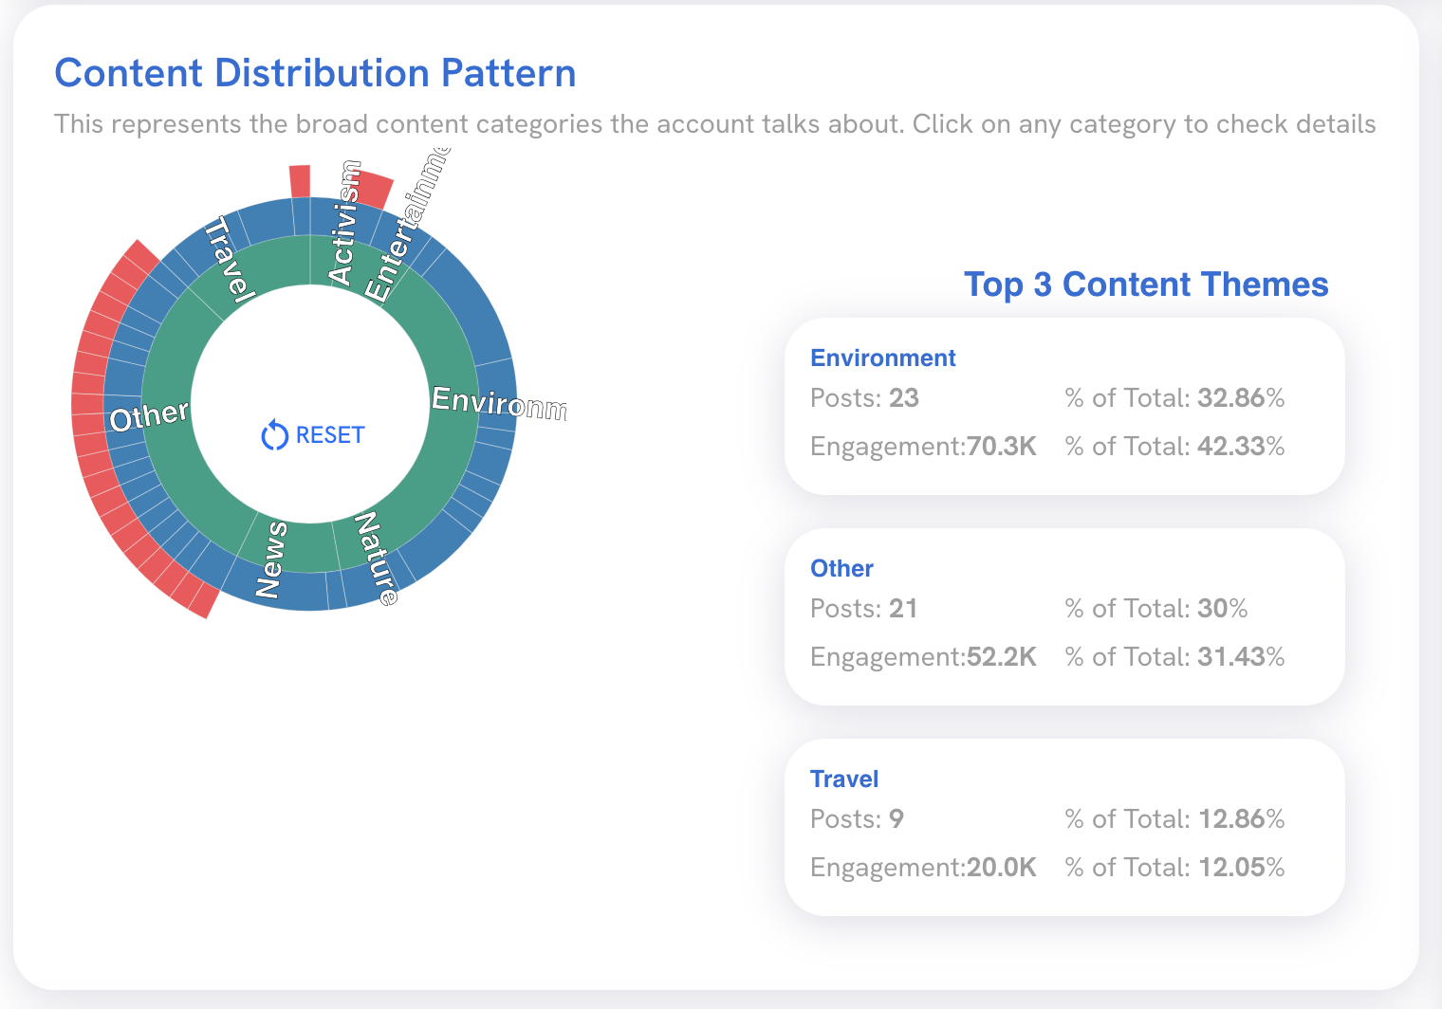Click the Top 3 Content Themes heading

click(1146, 284)
